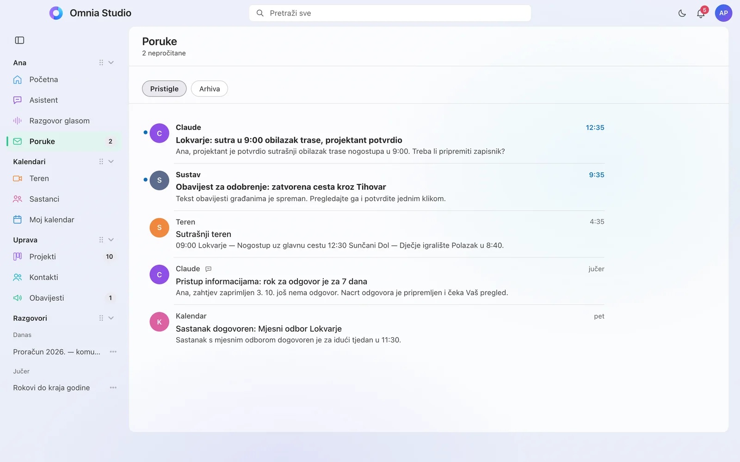Open message Sastanak dogovoren Mjesni odbor Lokvarje
Viewport: 740px width, 462px height.
point(374,328)
